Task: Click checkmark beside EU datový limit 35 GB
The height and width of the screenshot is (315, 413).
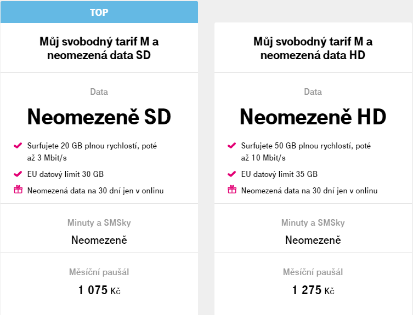Action: (x=231, y=175)
